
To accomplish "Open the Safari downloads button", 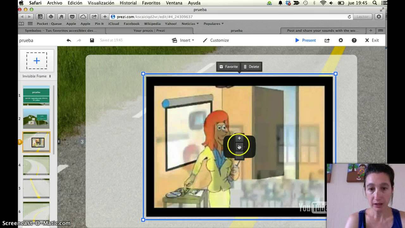I will click(379, 16).
